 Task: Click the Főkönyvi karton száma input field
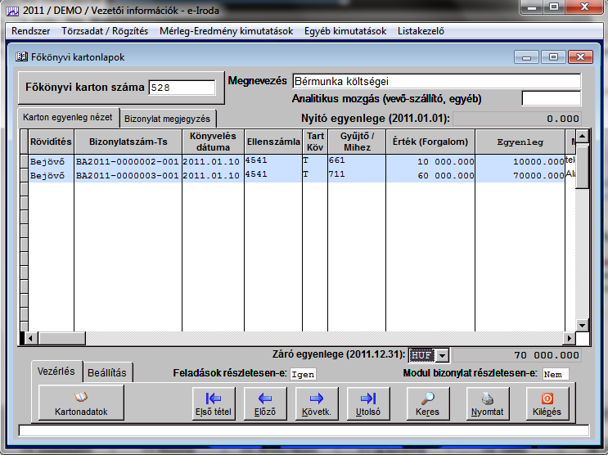pyautogui.click(x=182, y=87)
